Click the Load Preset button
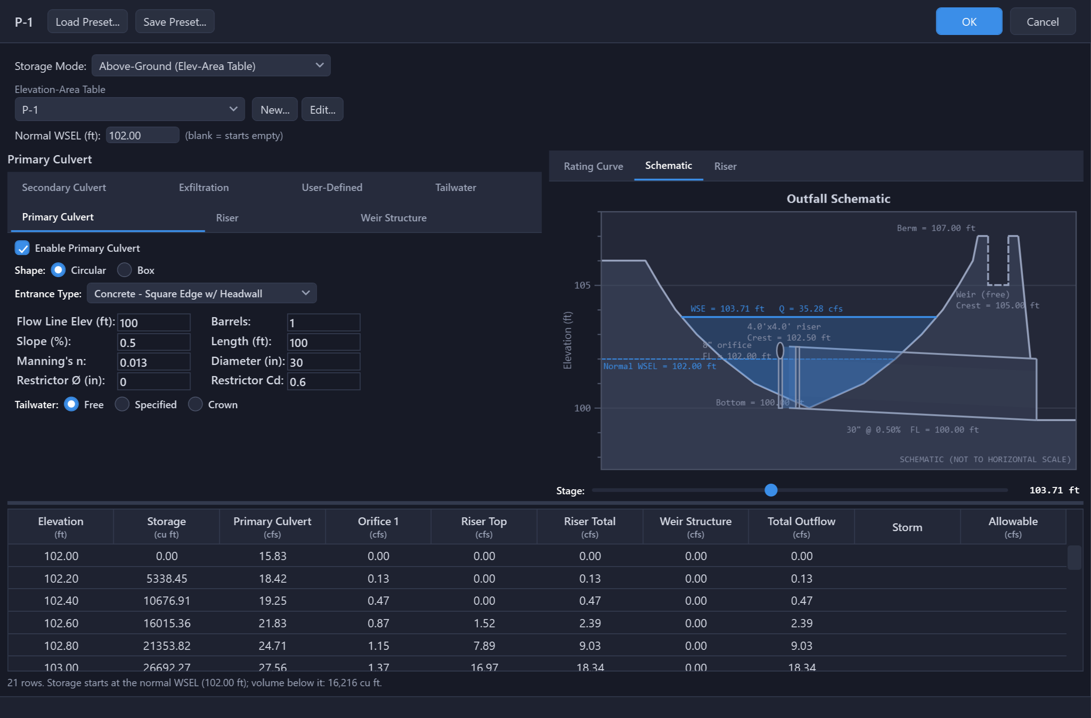 [x=87, y=22]
